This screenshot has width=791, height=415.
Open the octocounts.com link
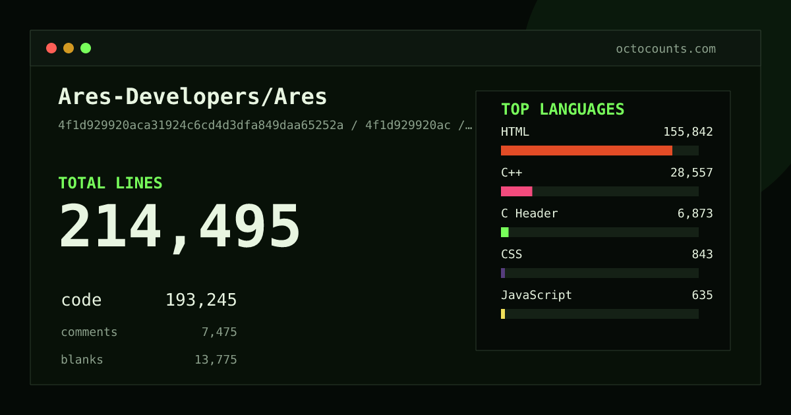[666, 49]
